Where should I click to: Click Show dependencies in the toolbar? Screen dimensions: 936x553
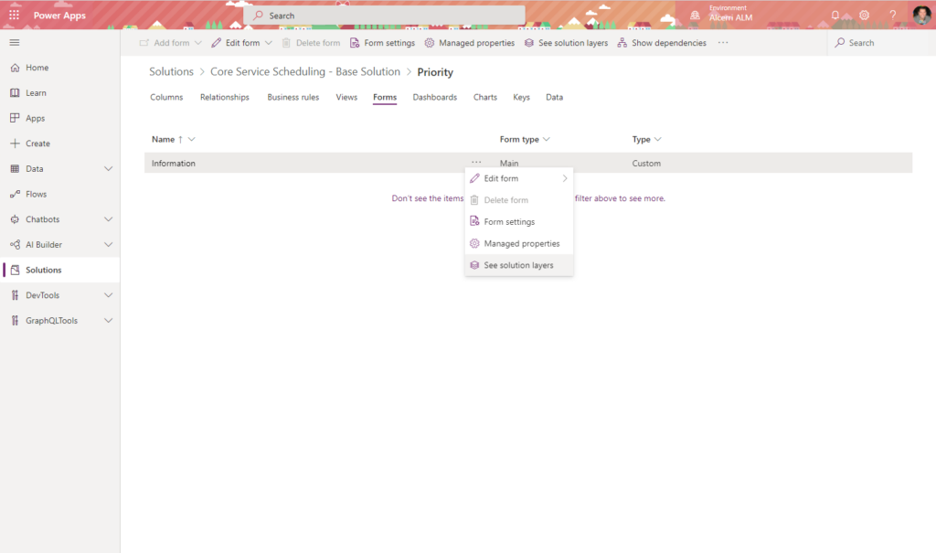tap(662, 43)
